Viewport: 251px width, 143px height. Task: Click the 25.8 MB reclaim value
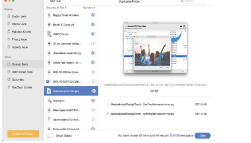pyautogui.click(x=174, y=135)
